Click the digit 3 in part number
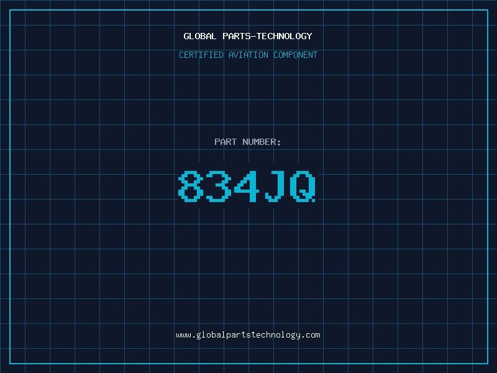The width and height of the screenshot is (497, 373). [x=219, y=186]
